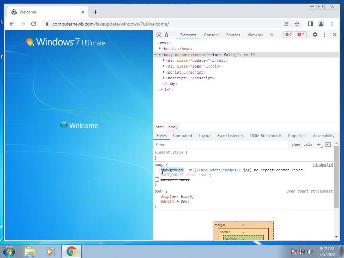Screen dimensions: 344x258
Task: Click the taskbar clock showing 9:17 PM
Action: click(x=327, y=252)
